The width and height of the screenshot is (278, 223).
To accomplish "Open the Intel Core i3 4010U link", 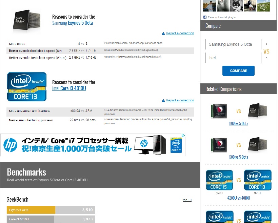I will pyautogui.click(x=69, y=88).
